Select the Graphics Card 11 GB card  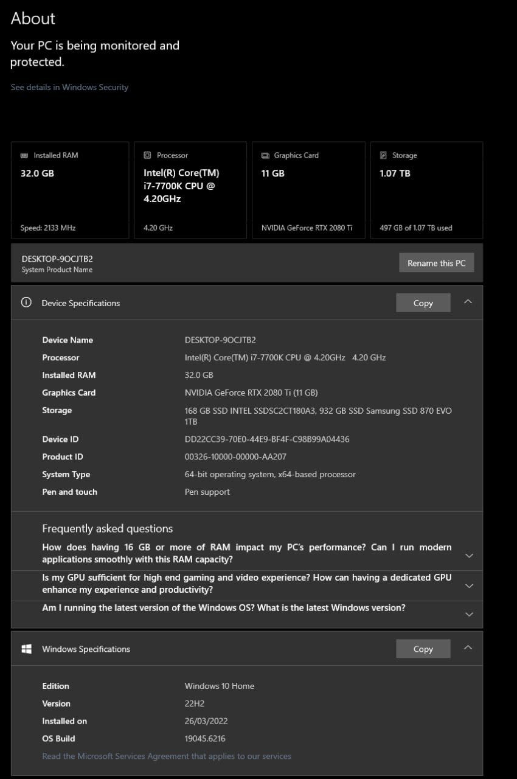(x=308, y=190)
